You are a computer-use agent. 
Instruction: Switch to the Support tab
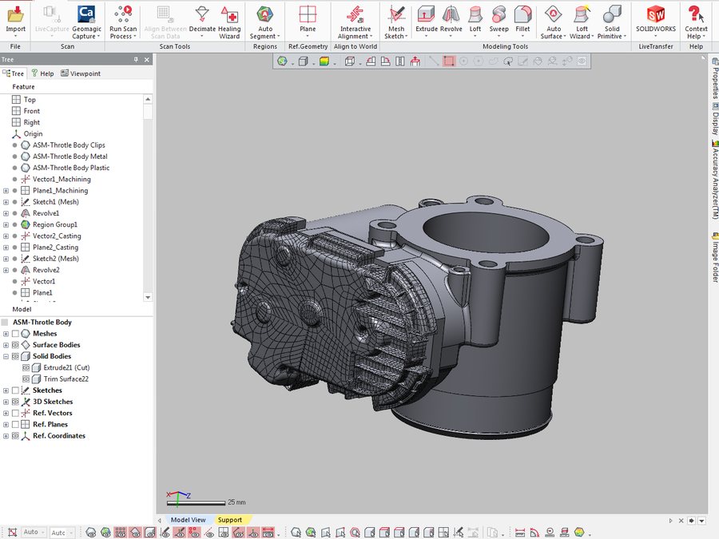[x=230, y=520]
